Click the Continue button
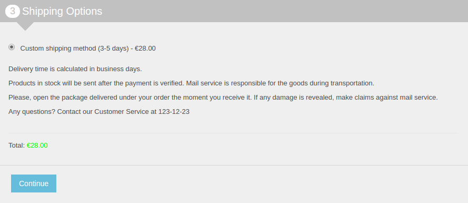This screenshot has height=203, width=468. 34,183
